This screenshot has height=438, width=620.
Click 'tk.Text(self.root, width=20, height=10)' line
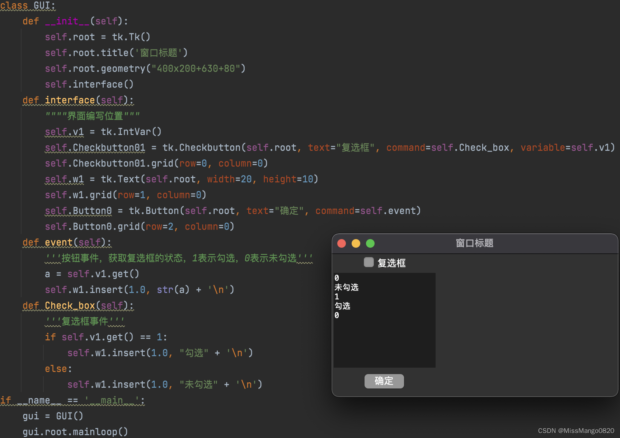pos(210,179)
